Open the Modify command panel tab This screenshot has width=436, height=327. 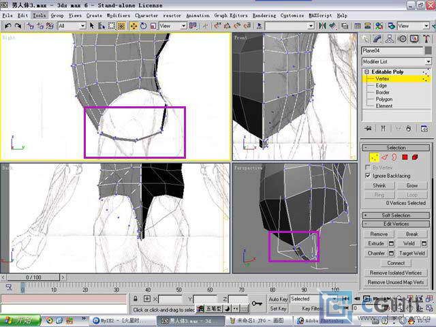377,39
